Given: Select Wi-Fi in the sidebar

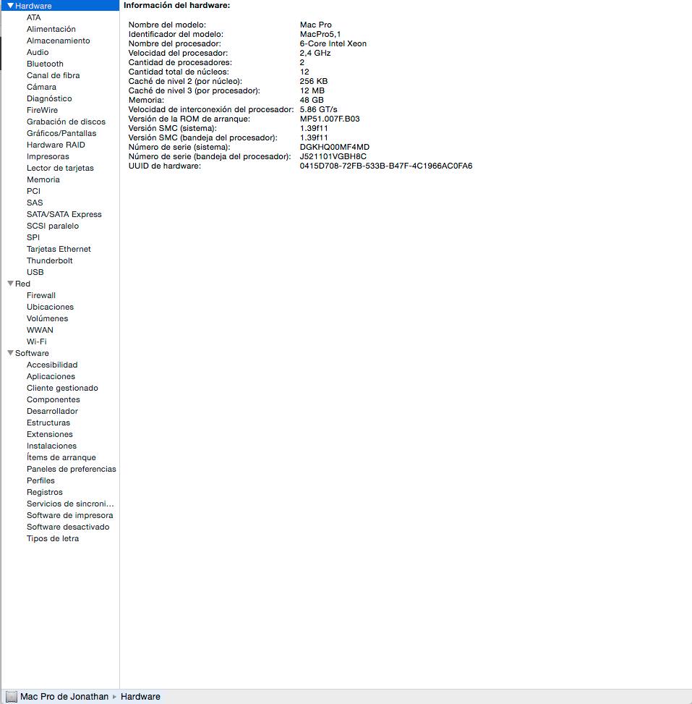Looking at the screenshot, I should pyautogui.click(x=36, y=342).
